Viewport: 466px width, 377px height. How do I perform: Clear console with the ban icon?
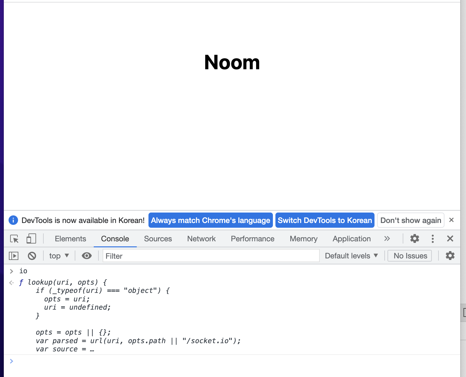32,256
